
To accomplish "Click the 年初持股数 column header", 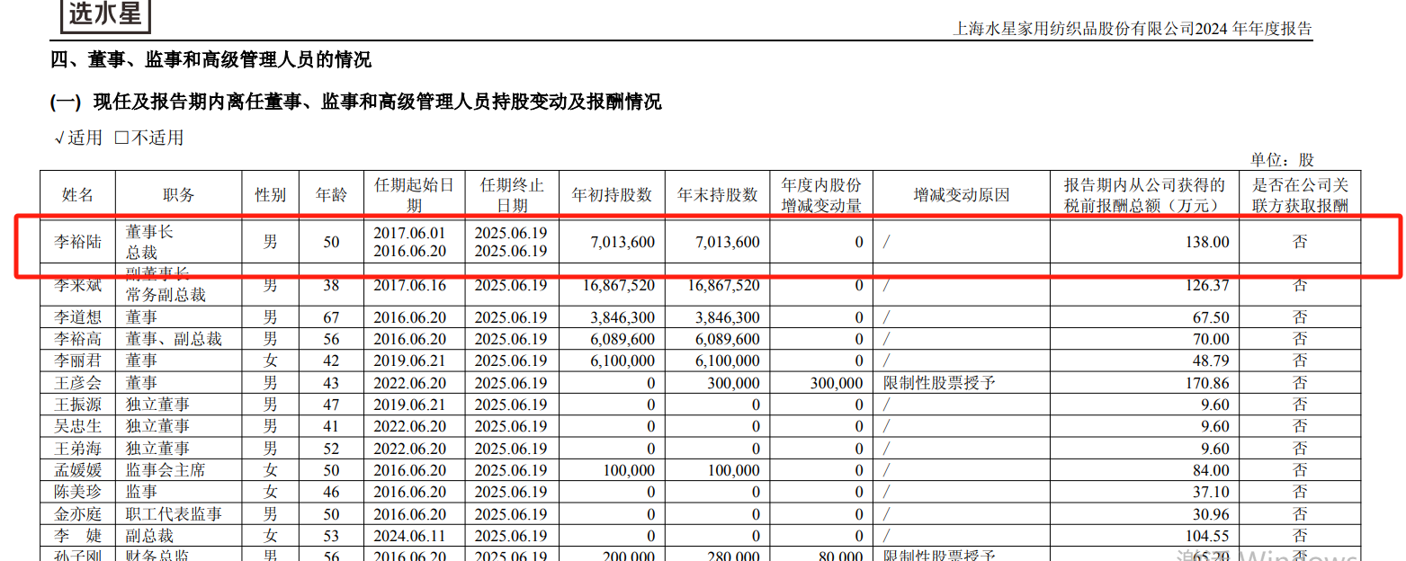I will (612, 195).
